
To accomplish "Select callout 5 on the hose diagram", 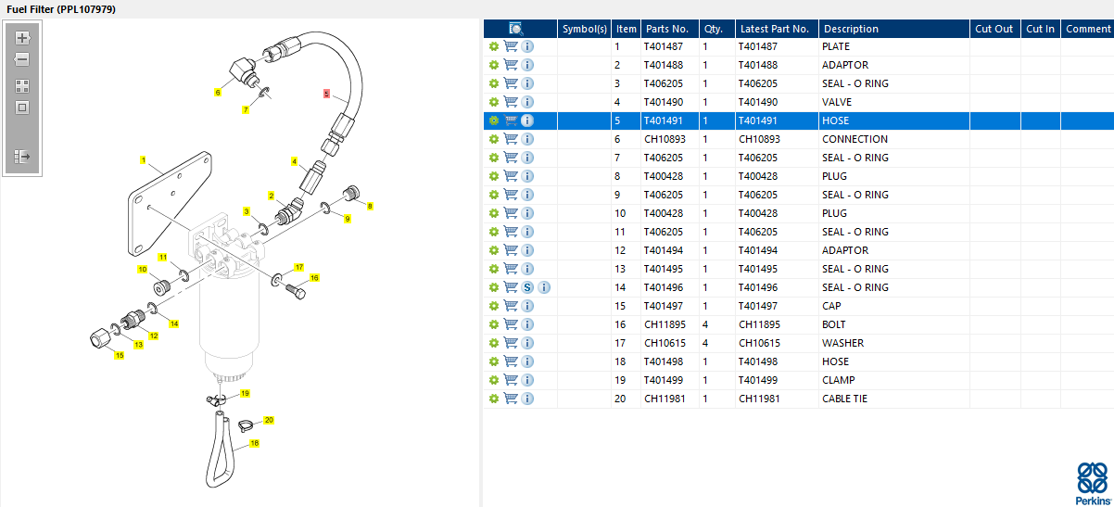I will (326, 94).
